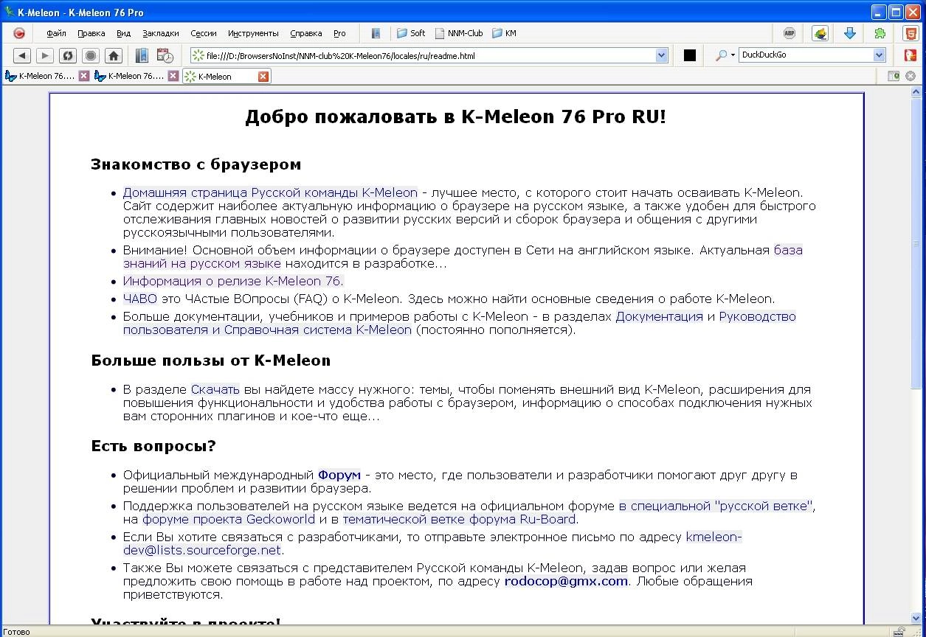
Task: Open the bold Форум link
Action: pyautogui.click(x=339, y=475)
